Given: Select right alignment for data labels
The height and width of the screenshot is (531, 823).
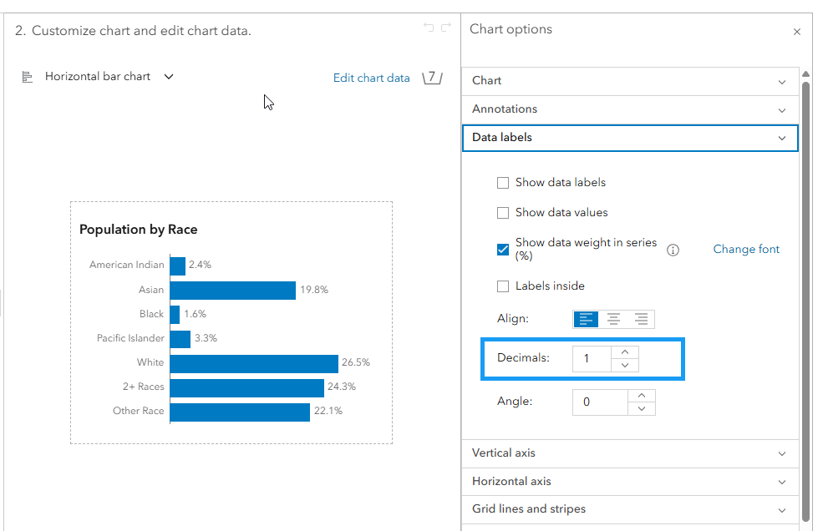Looking at the screenshot, I should [x=641, y=319].
